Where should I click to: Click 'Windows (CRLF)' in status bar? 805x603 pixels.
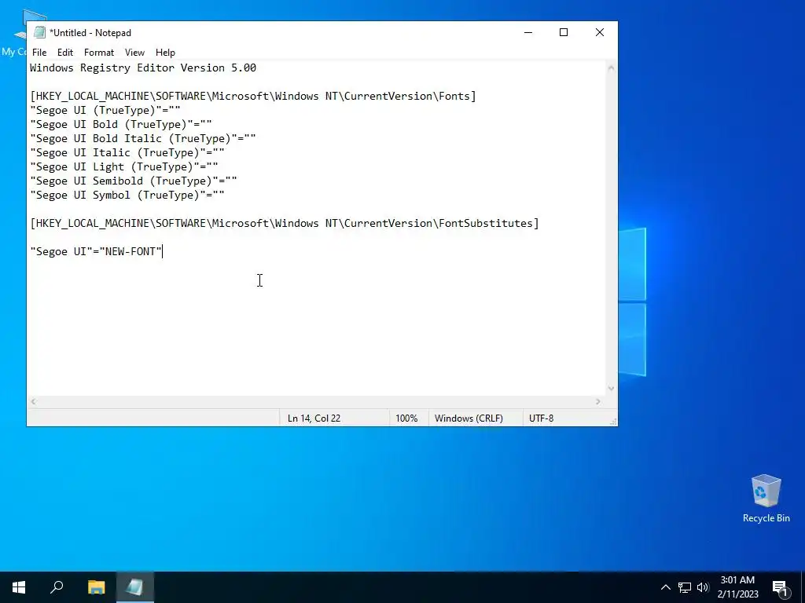click(x=469, y=418)
